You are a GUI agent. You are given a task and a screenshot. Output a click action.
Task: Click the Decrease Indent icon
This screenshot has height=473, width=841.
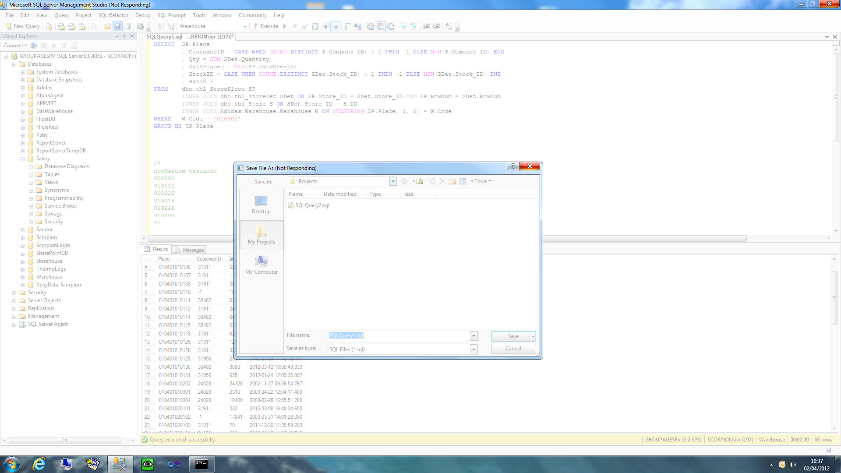click(x=426, y=26)
